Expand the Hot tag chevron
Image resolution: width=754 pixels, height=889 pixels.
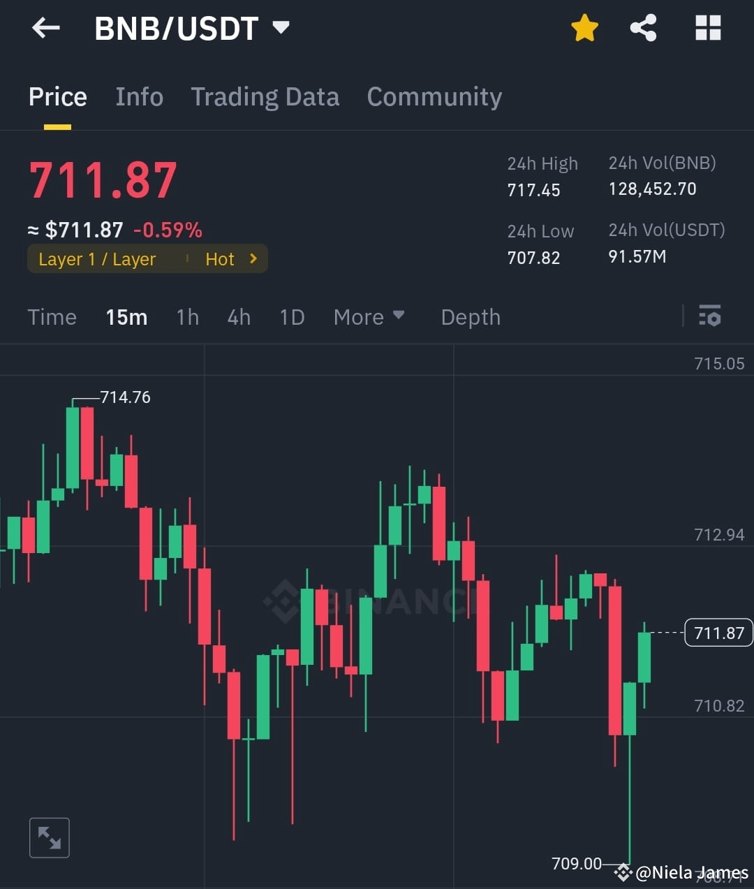click(x=252, y=258)
